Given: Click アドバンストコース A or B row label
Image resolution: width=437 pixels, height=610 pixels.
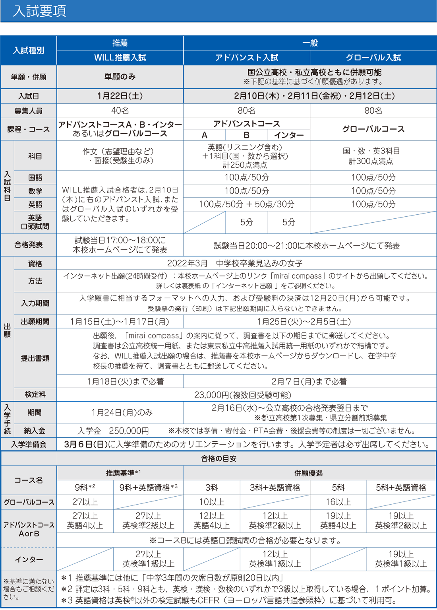Looking at the screenshot, I should click(x=29, y=529).
